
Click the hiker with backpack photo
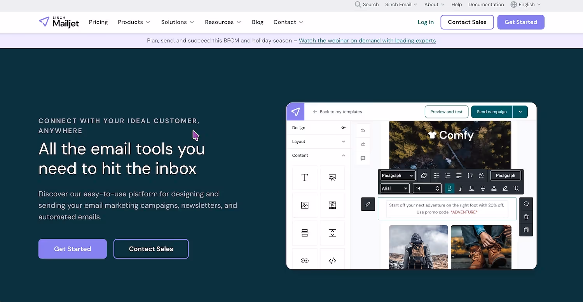click(x=419, y=247)
